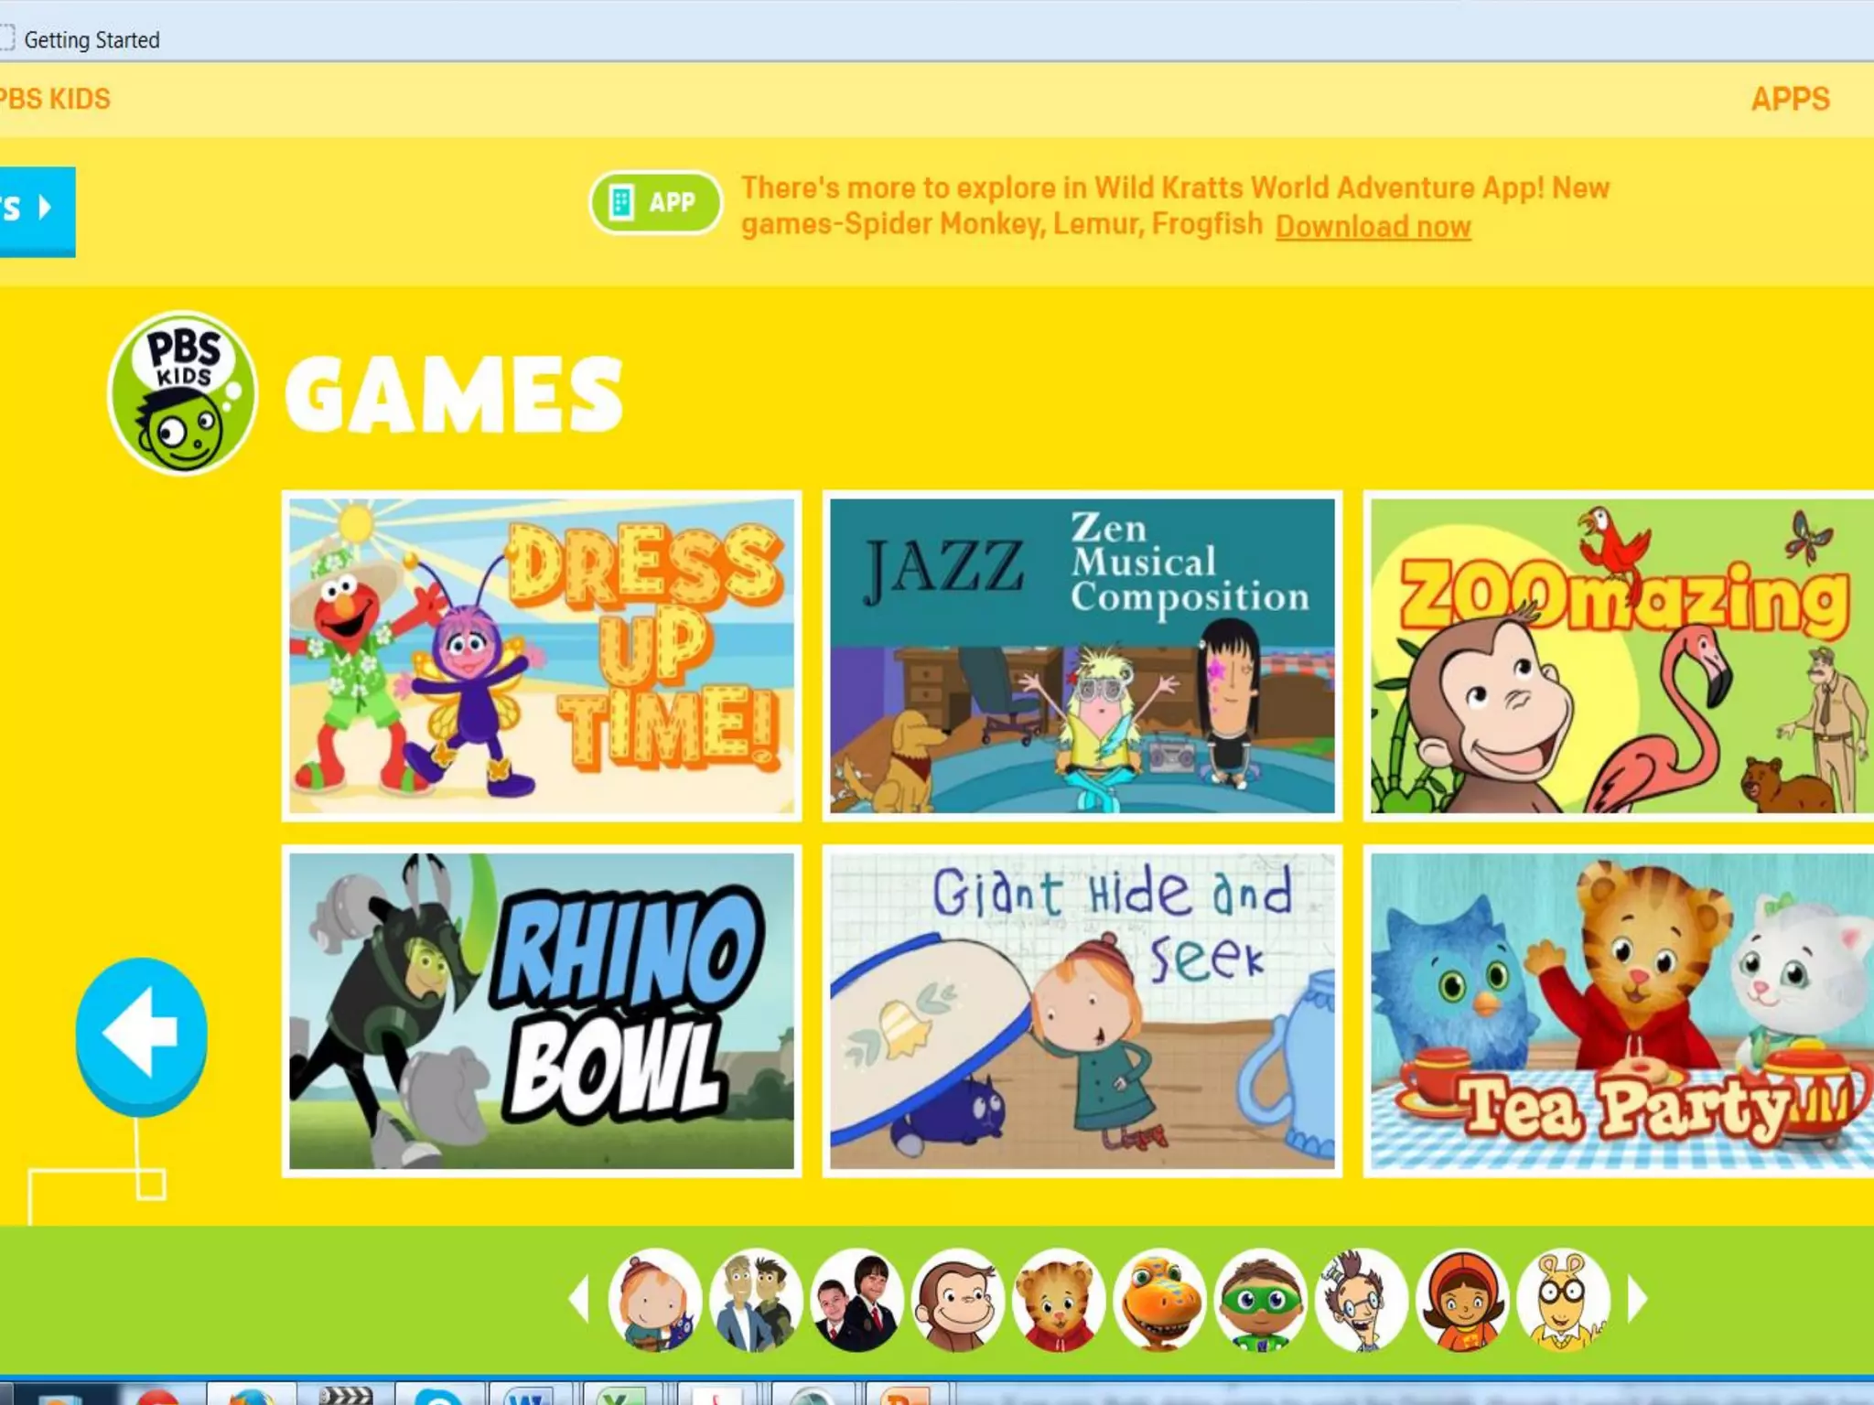Follow the Download now link
This screenshot has width=1874, height=1405.
point(1373,226)
